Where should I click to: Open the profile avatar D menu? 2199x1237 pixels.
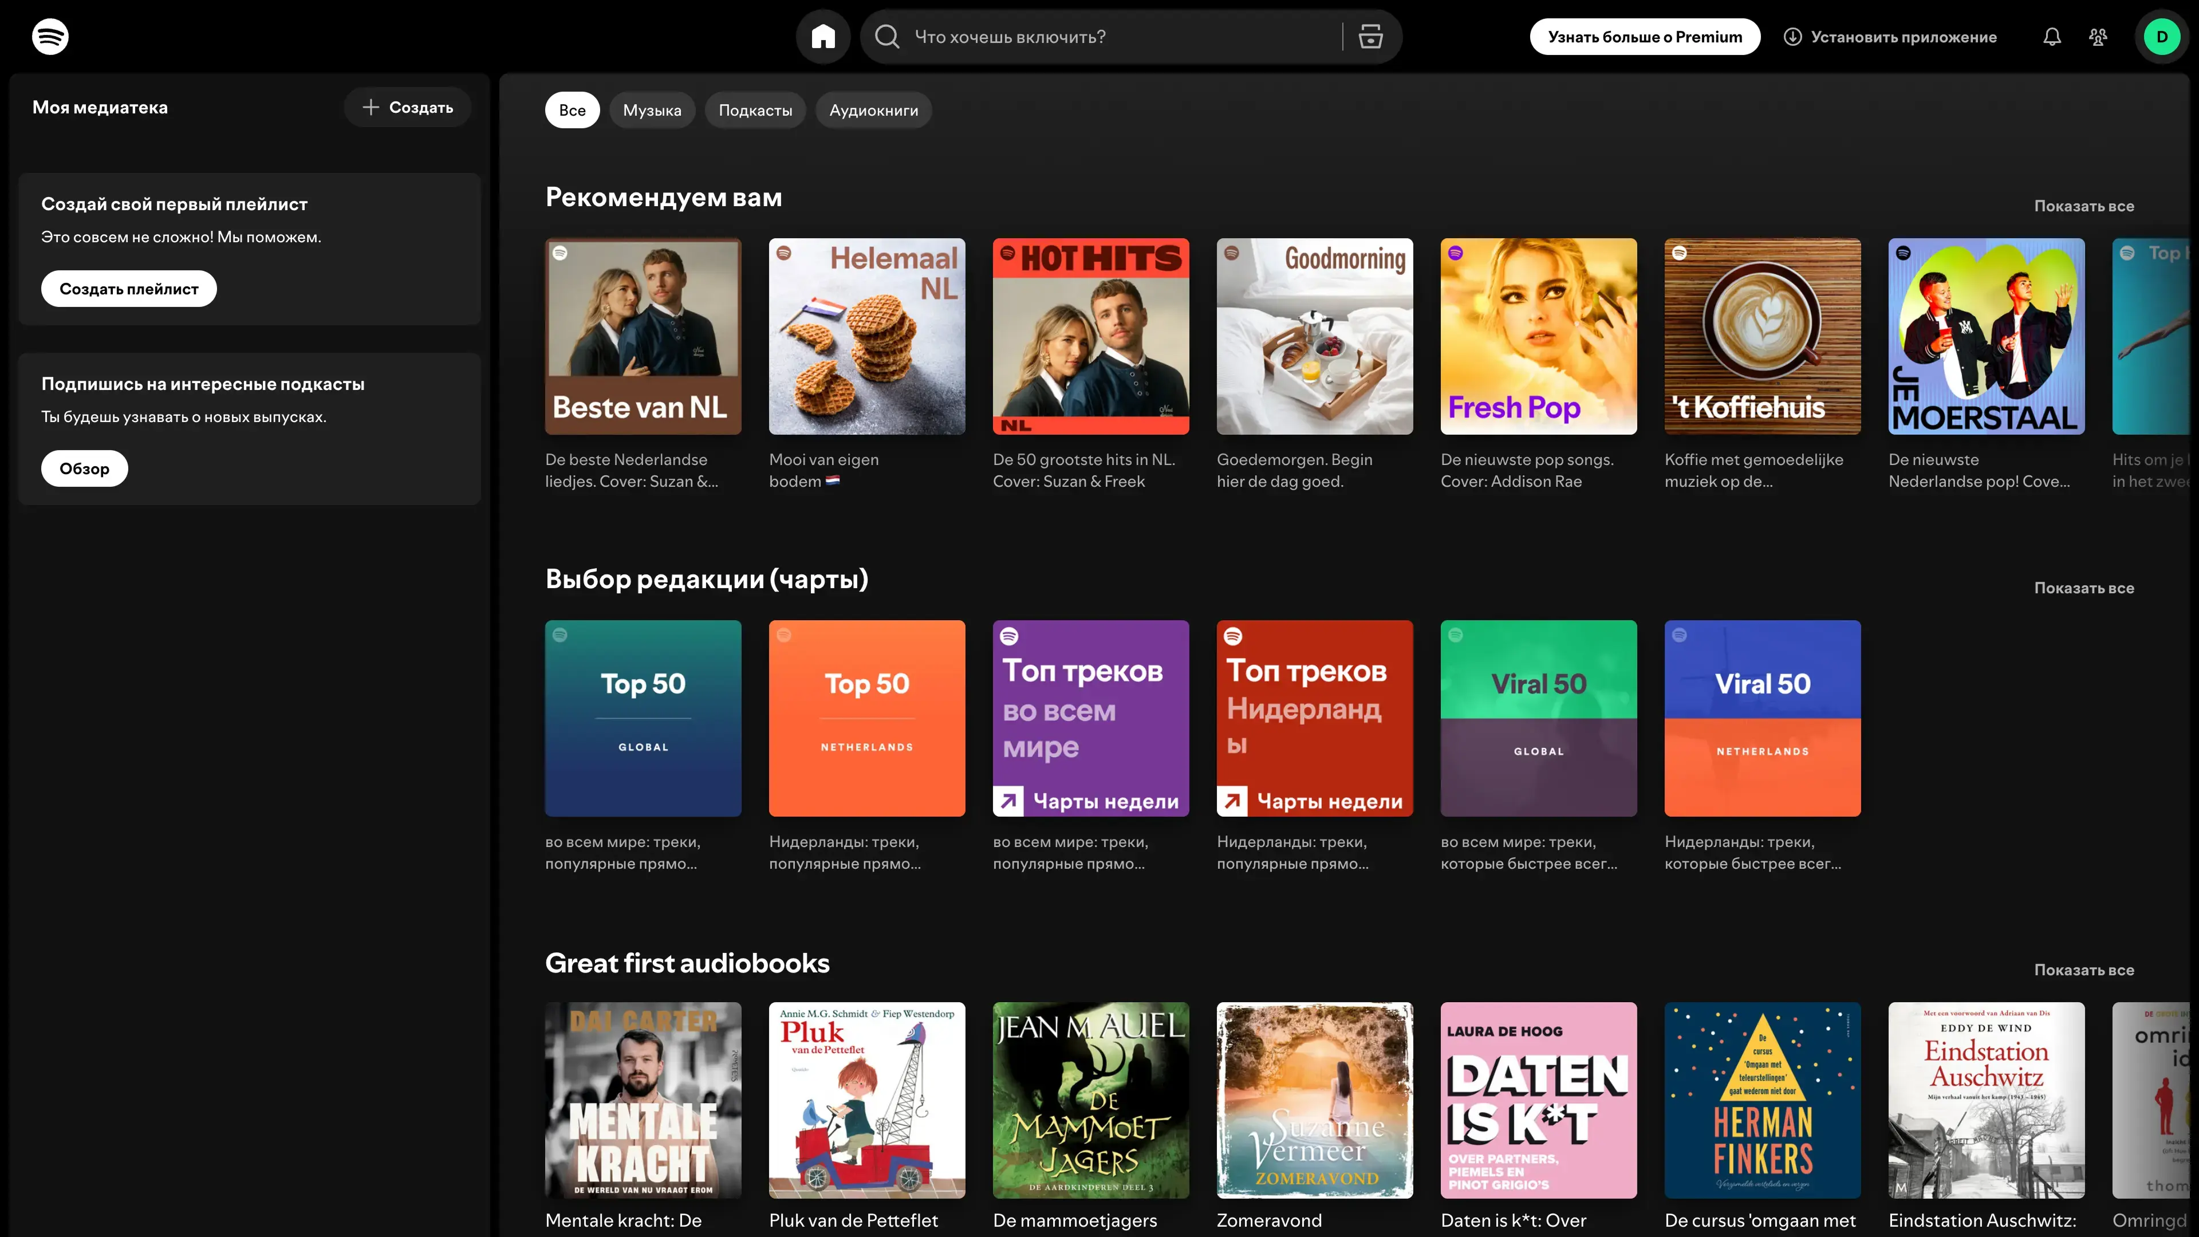click(x=2161, y=37)
